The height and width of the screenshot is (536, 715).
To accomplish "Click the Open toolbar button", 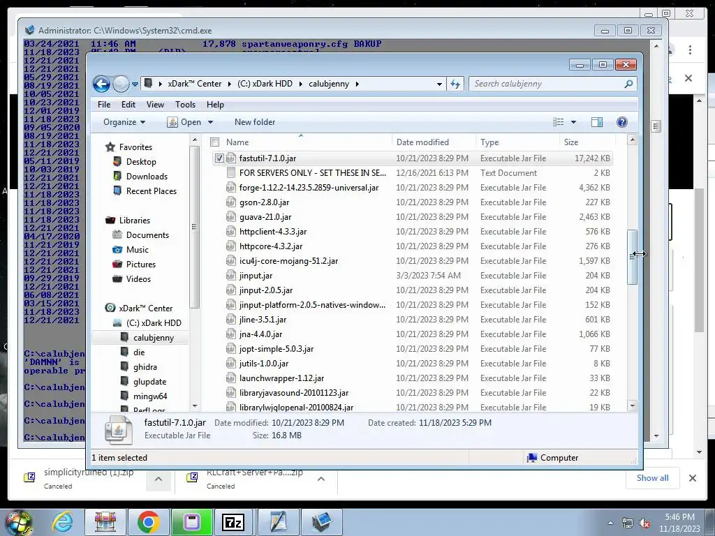I will tap(184, 122).
